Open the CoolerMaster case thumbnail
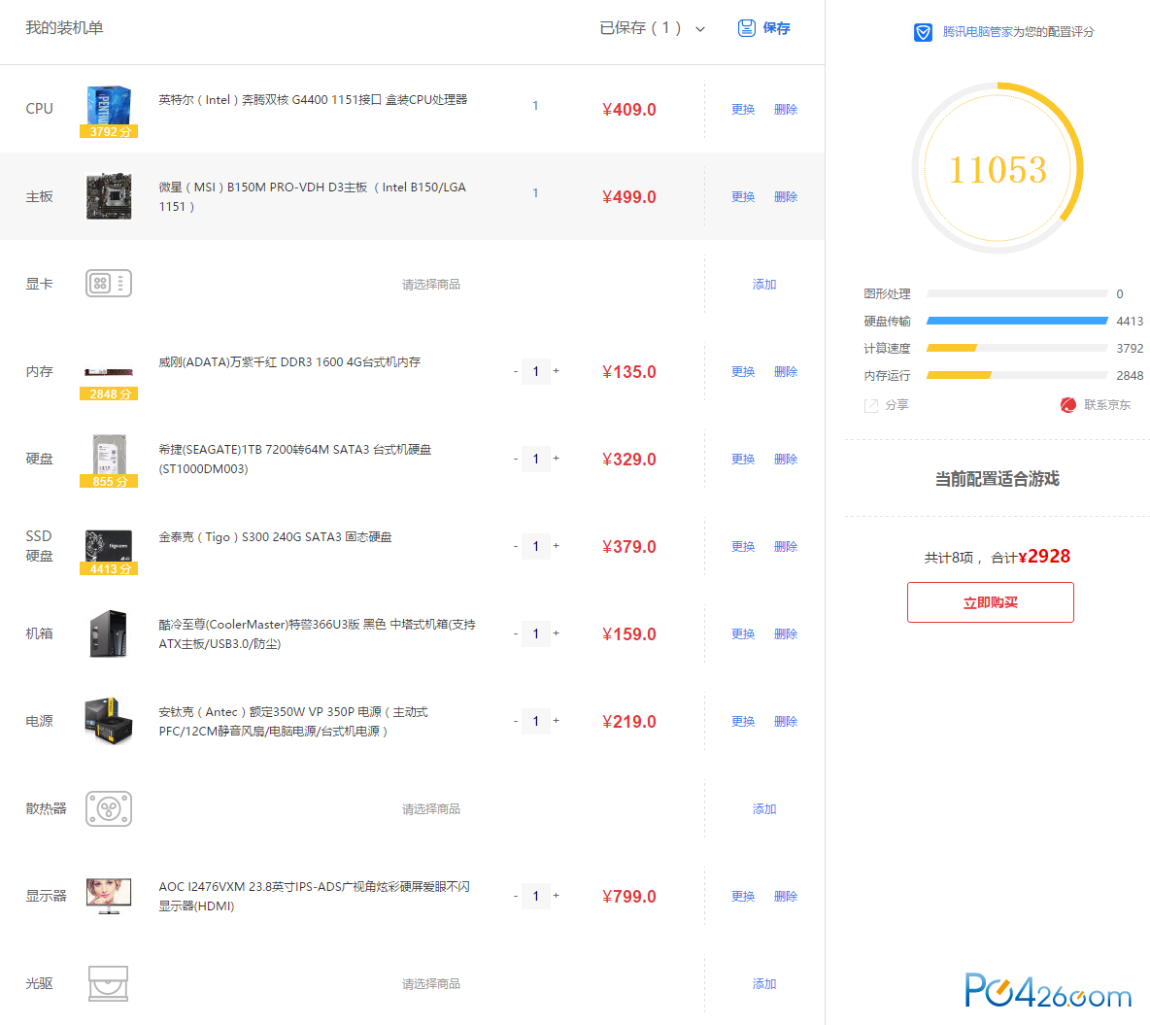The width and height of the screenshot is (1150, 1025). click(109, 633)
